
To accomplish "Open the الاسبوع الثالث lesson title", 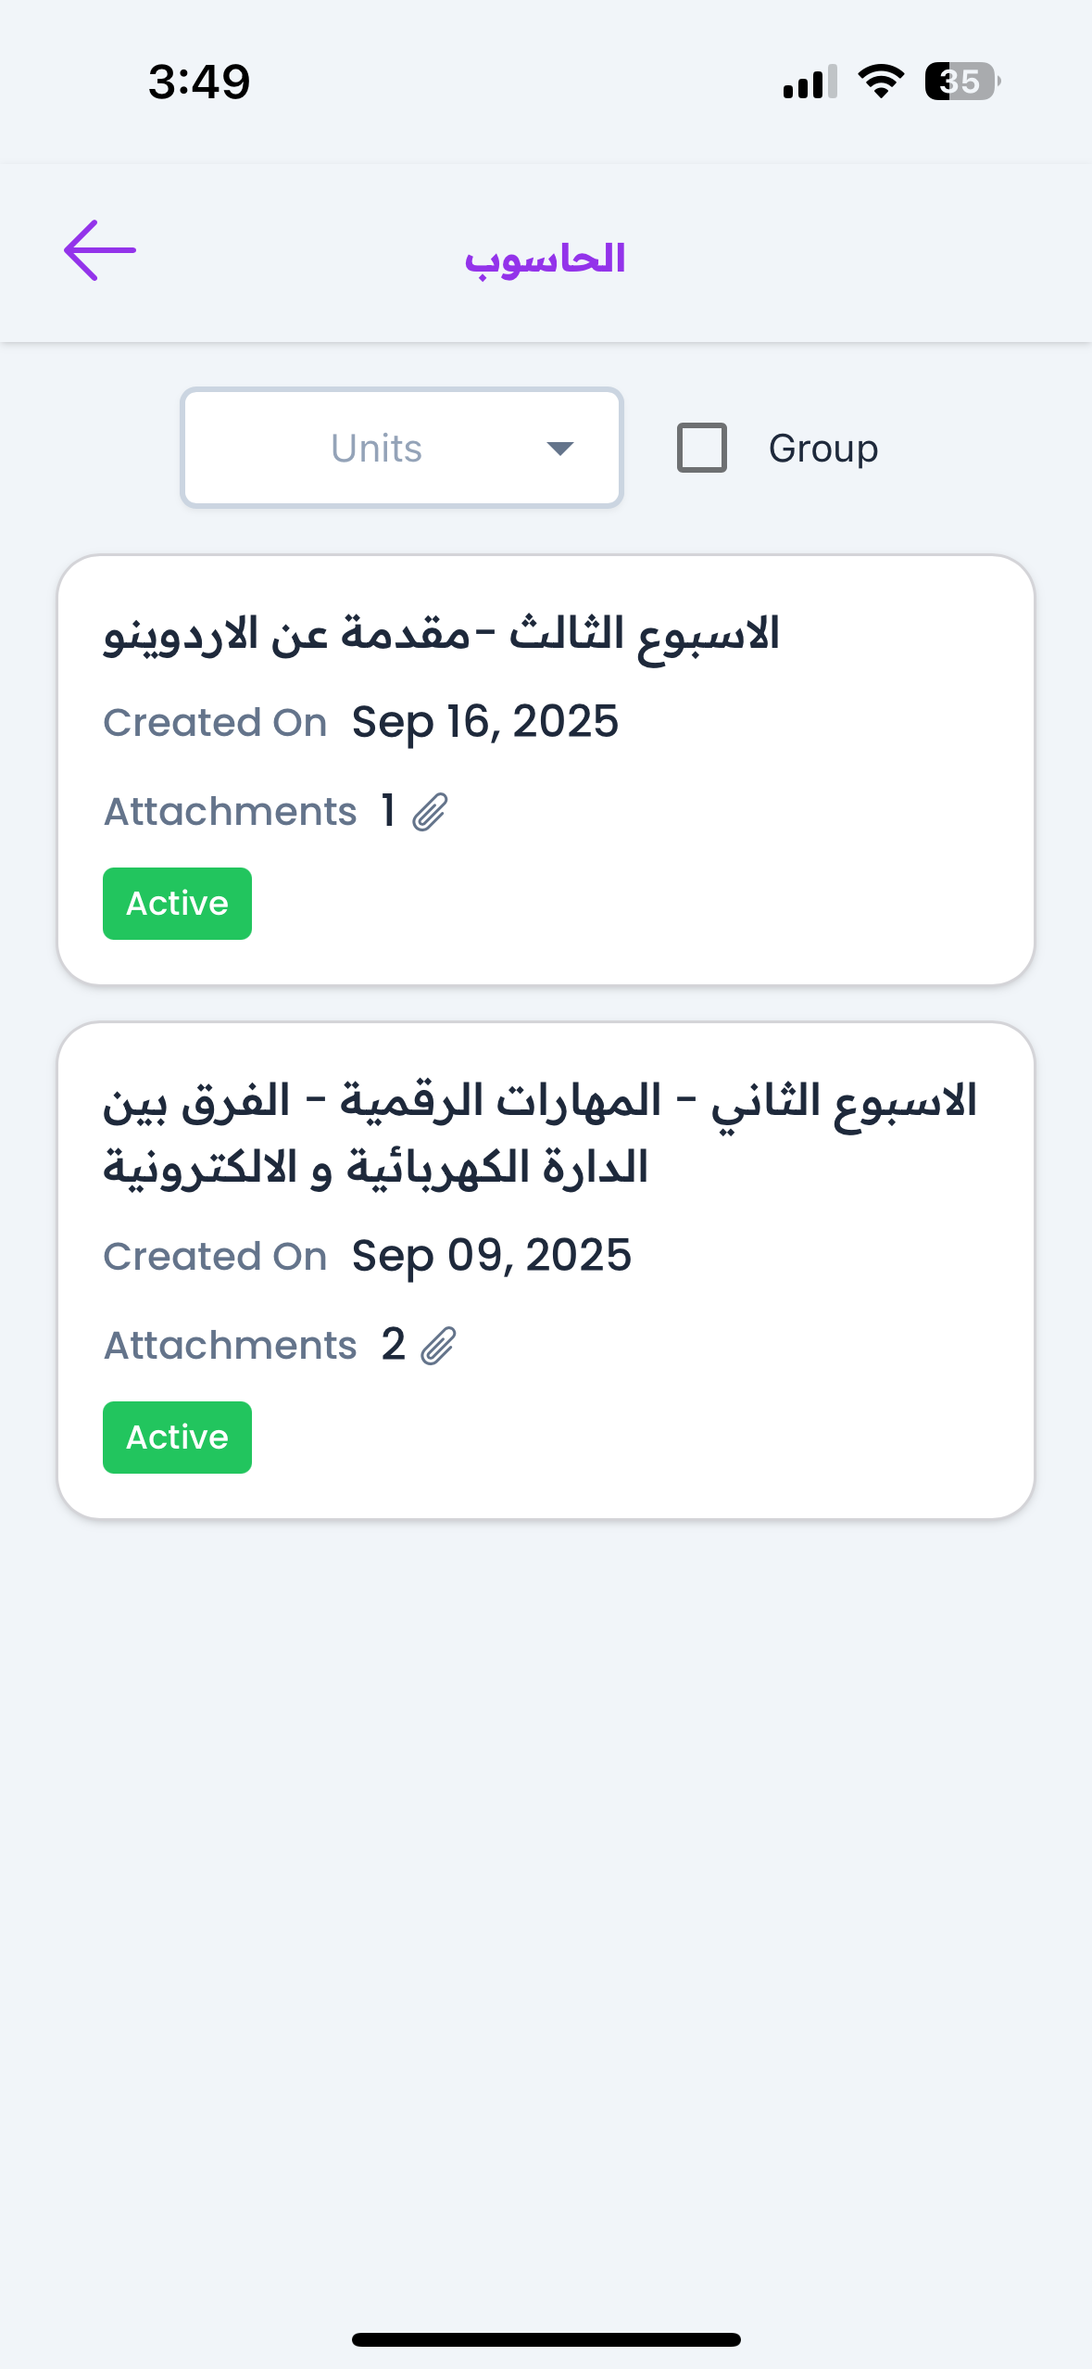I will [x=441, y=635].
